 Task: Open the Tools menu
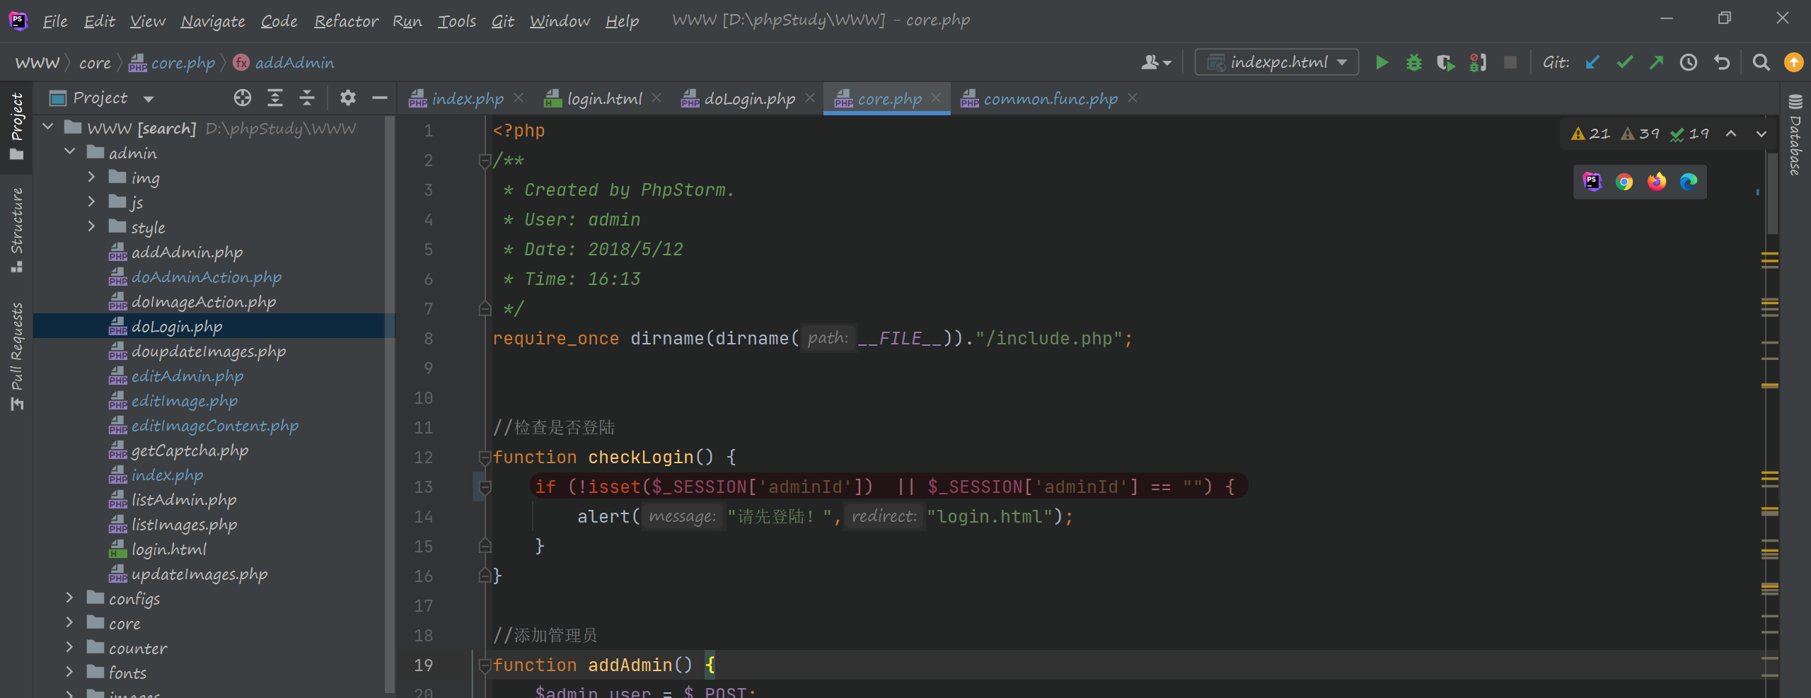(457, 21)
